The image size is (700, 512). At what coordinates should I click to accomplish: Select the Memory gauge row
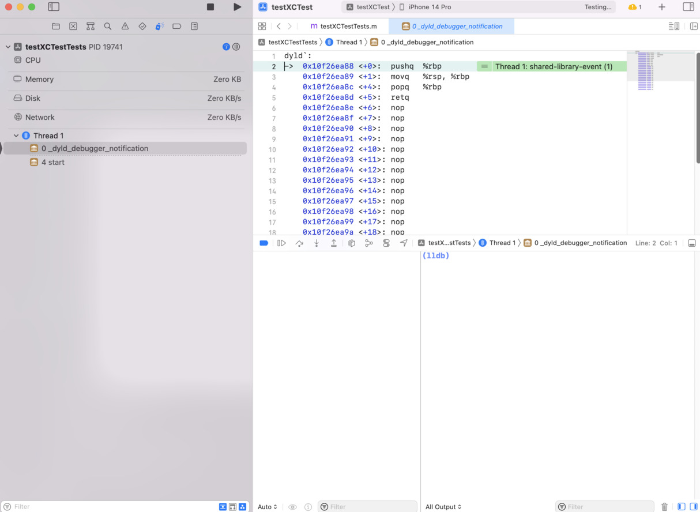click(125, 79)
